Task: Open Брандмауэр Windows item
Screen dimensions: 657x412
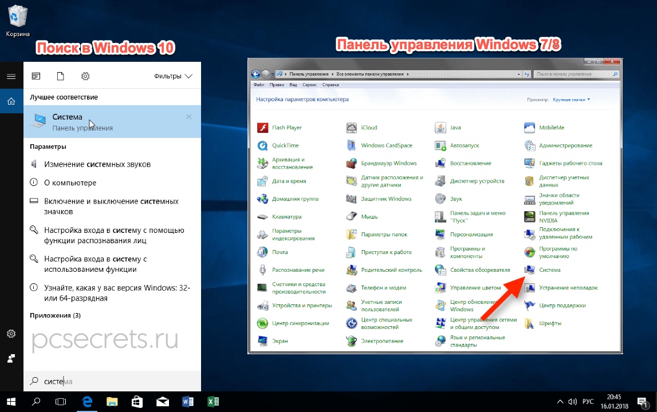Action: pyautogui.click(x=381, y=163)
